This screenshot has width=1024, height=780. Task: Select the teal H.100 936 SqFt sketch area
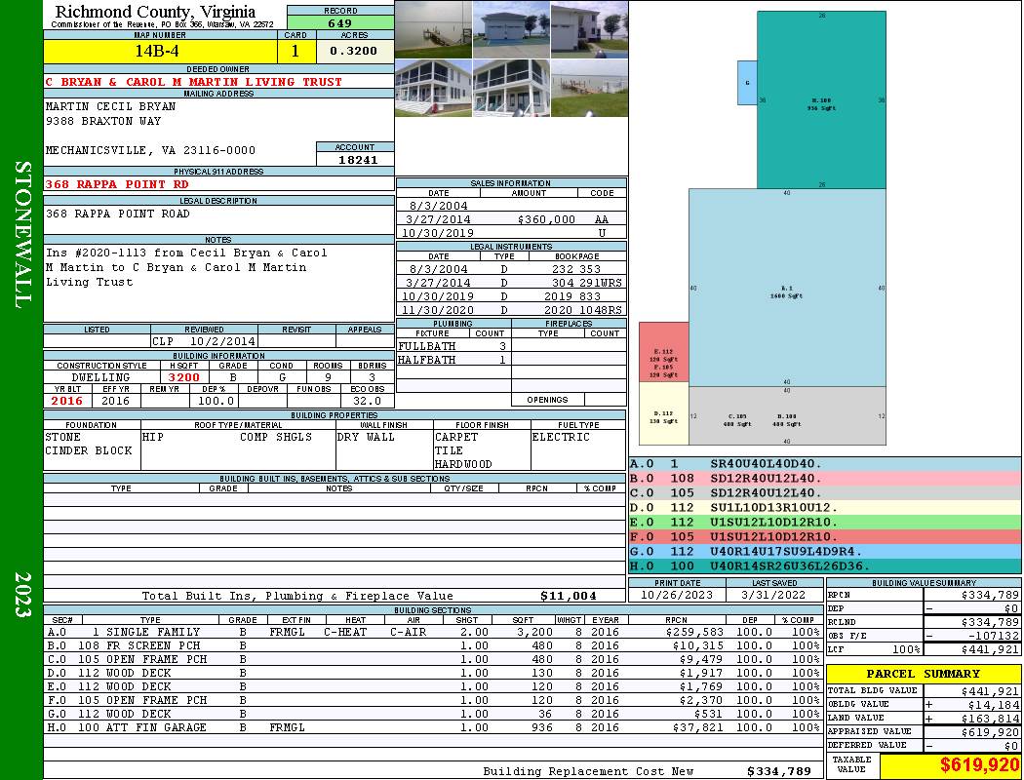click(x=821, y=99)
